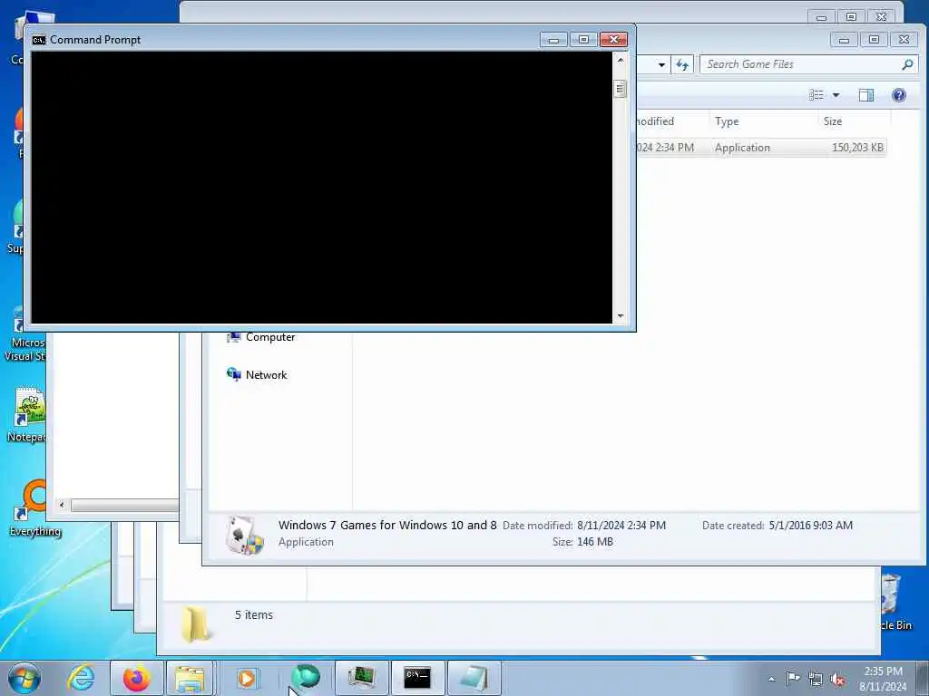Viewport: 929px width, 696px height.
Task: Click Command Prompt scrollbar down arrow
Action: pyautogui.click(x=621, y=316)
